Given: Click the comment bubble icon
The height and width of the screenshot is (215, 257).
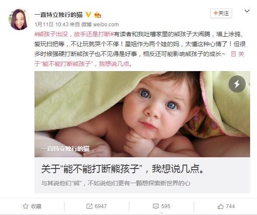Looking at the screenshot, I should [x=156, y=206].
